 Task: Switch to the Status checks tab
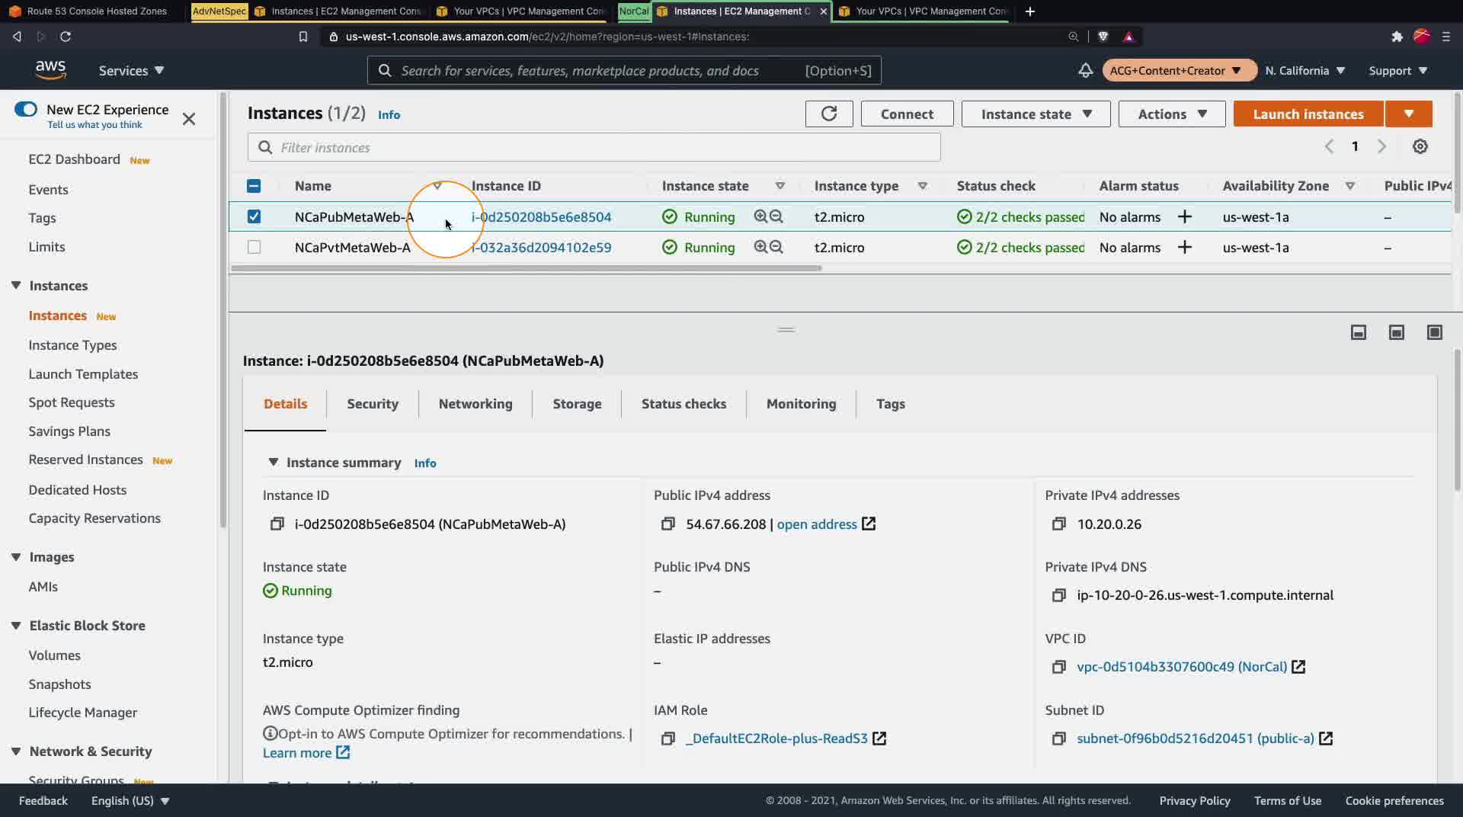coord(683,404)
